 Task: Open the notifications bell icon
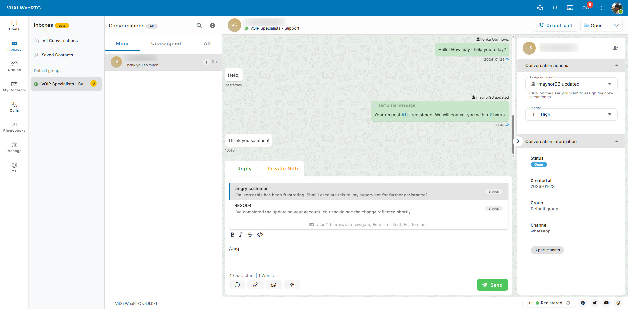[555, 8]
